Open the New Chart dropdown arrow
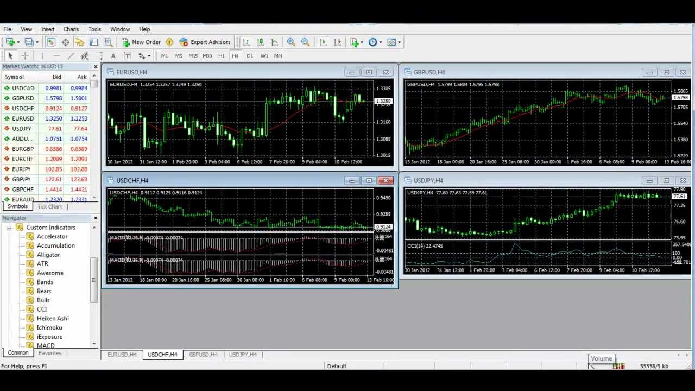695x391 pixels. click(x=18, y=42)
